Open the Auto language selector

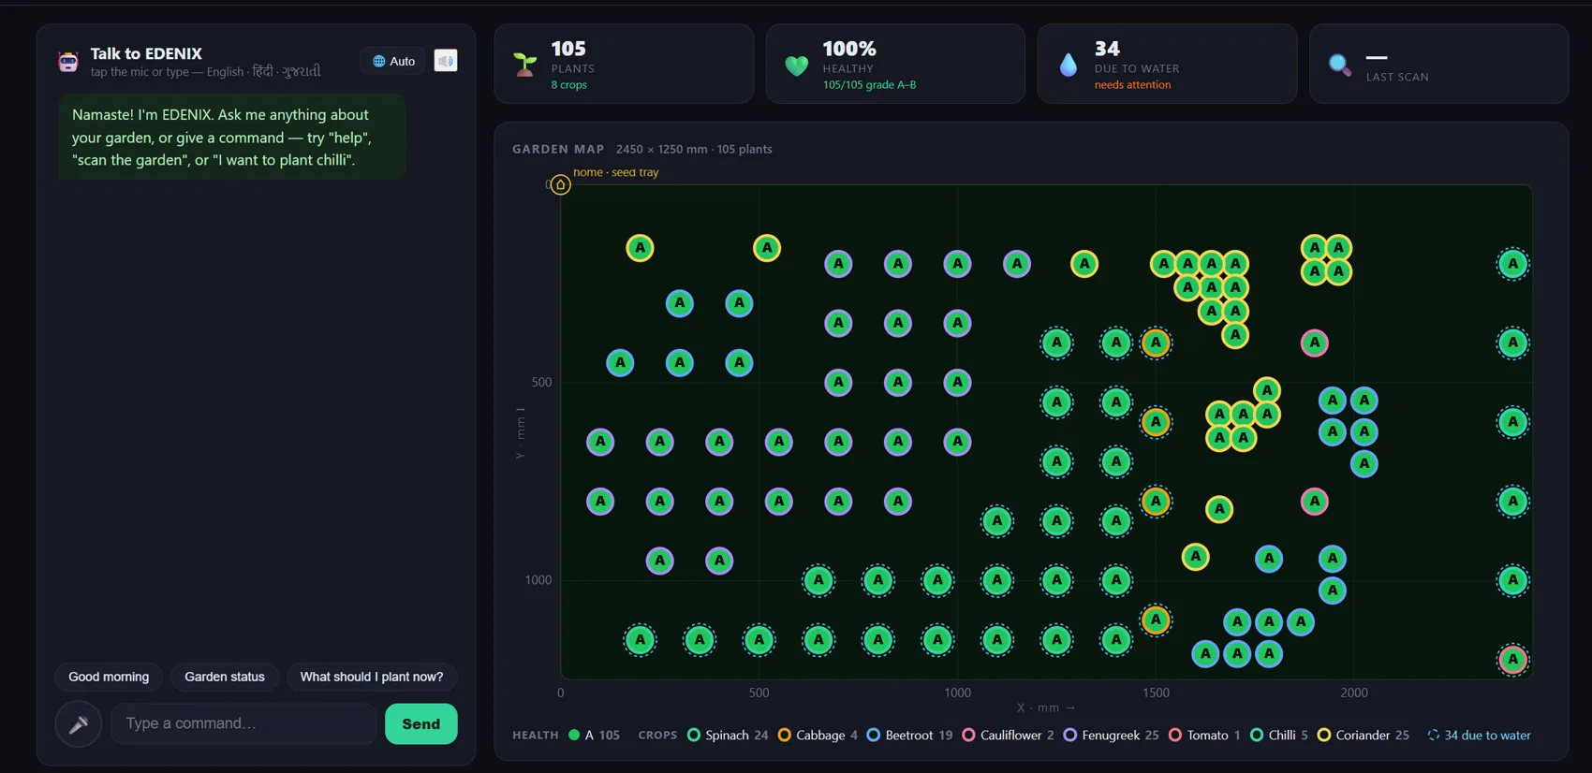(x=393, y=61)
